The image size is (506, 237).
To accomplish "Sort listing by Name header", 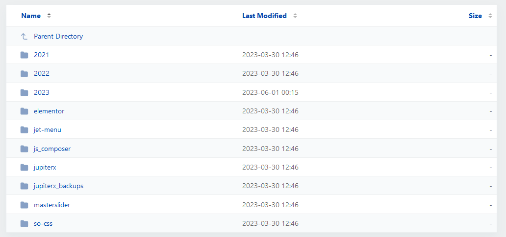I will click(x=31, y=16).
